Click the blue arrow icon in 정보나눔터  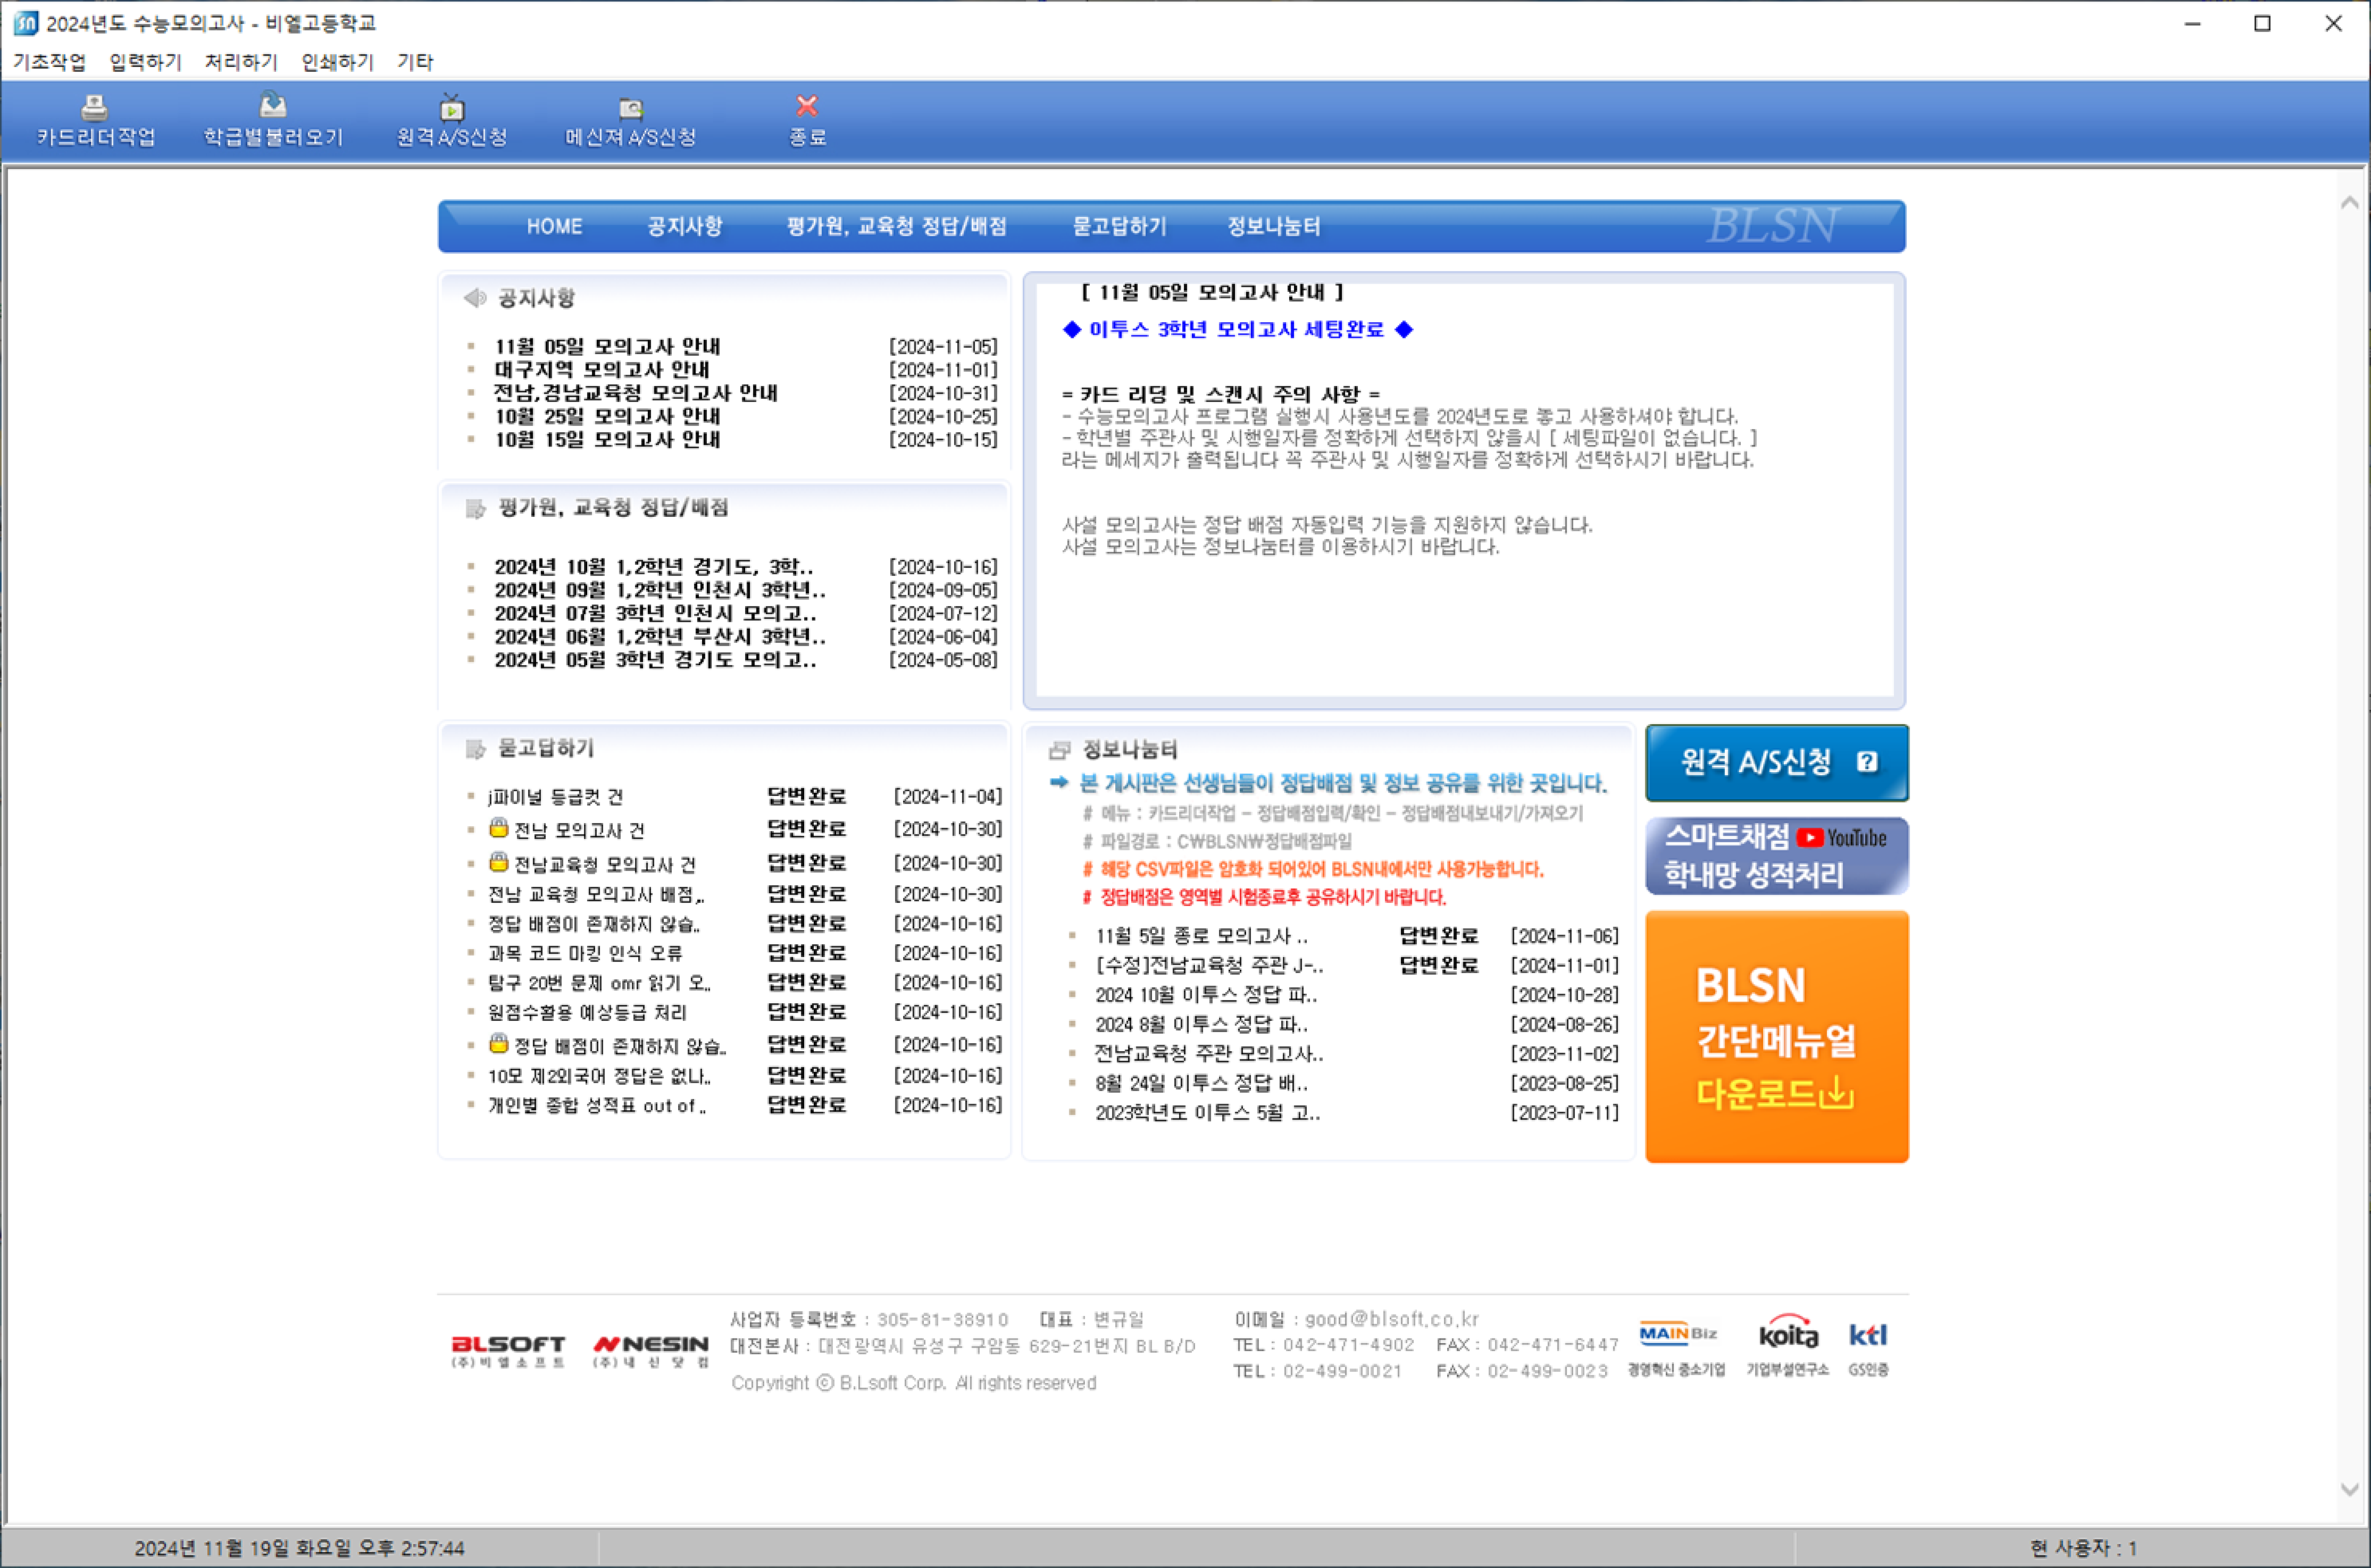(x=1059, y=783)
